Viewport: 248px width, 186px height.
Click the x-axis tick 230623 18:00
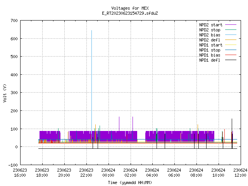coord(42,173)
